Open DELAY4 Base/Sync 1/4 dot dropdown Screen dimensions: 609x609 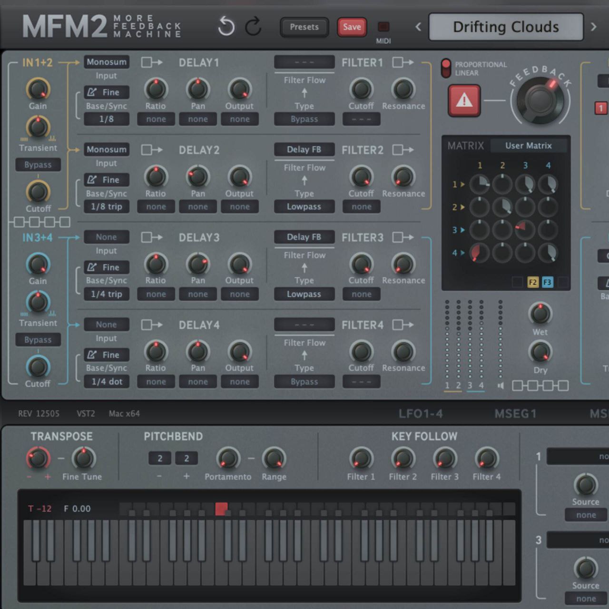point(107,382)
